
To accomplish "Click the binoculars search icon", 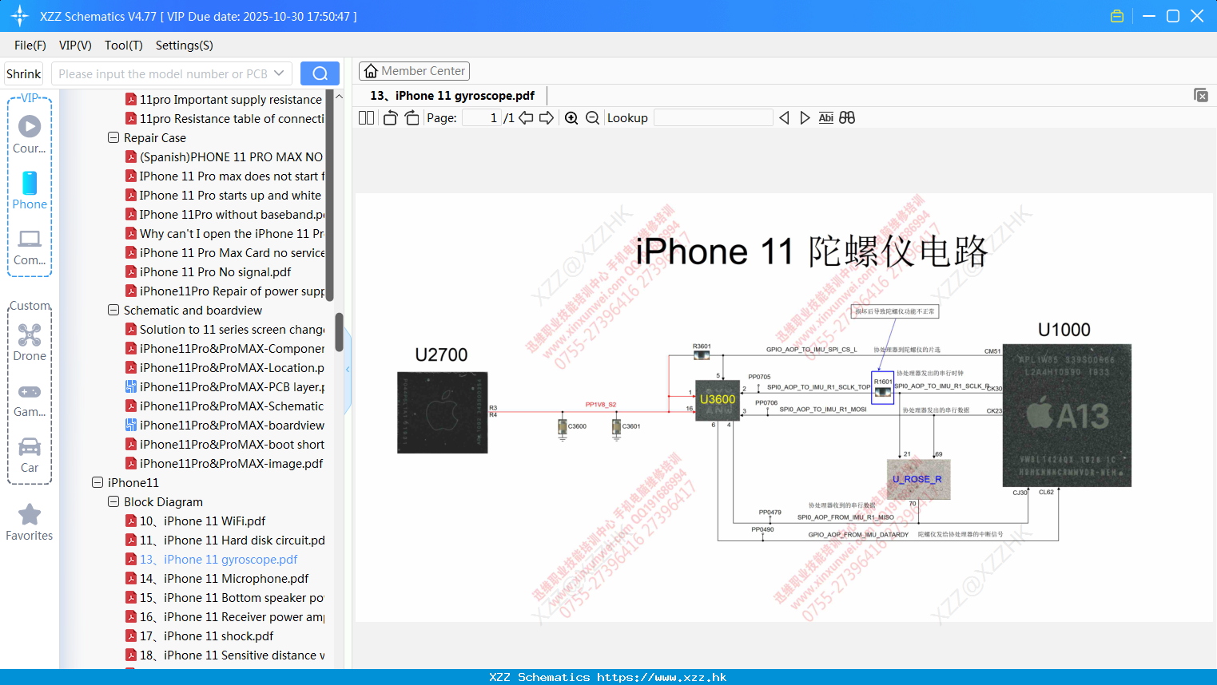I will pyautogui.click(x=847, y=118).
